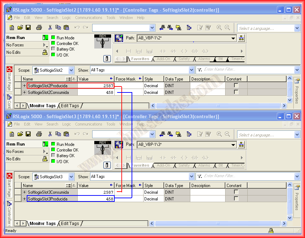
Task: Toggle Constant checkbox for SoftlogixSlot2Producida
Action: tap(236, 85)
